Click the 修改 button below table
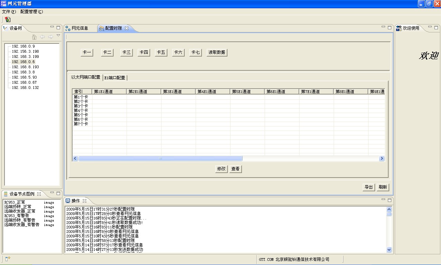 [221, 169]
